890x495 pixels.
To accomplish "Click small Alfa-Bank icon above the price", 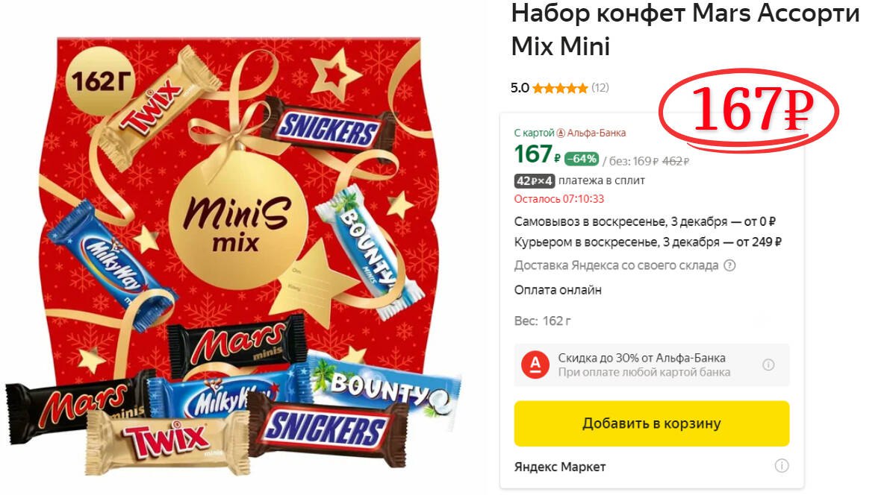I will pos(561,133).
